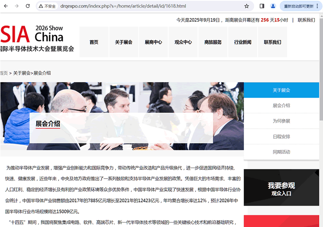Open 日程安排 from the sidebar
The width and height of the screenshot is (323, 227).
click(x=281, y=137)
